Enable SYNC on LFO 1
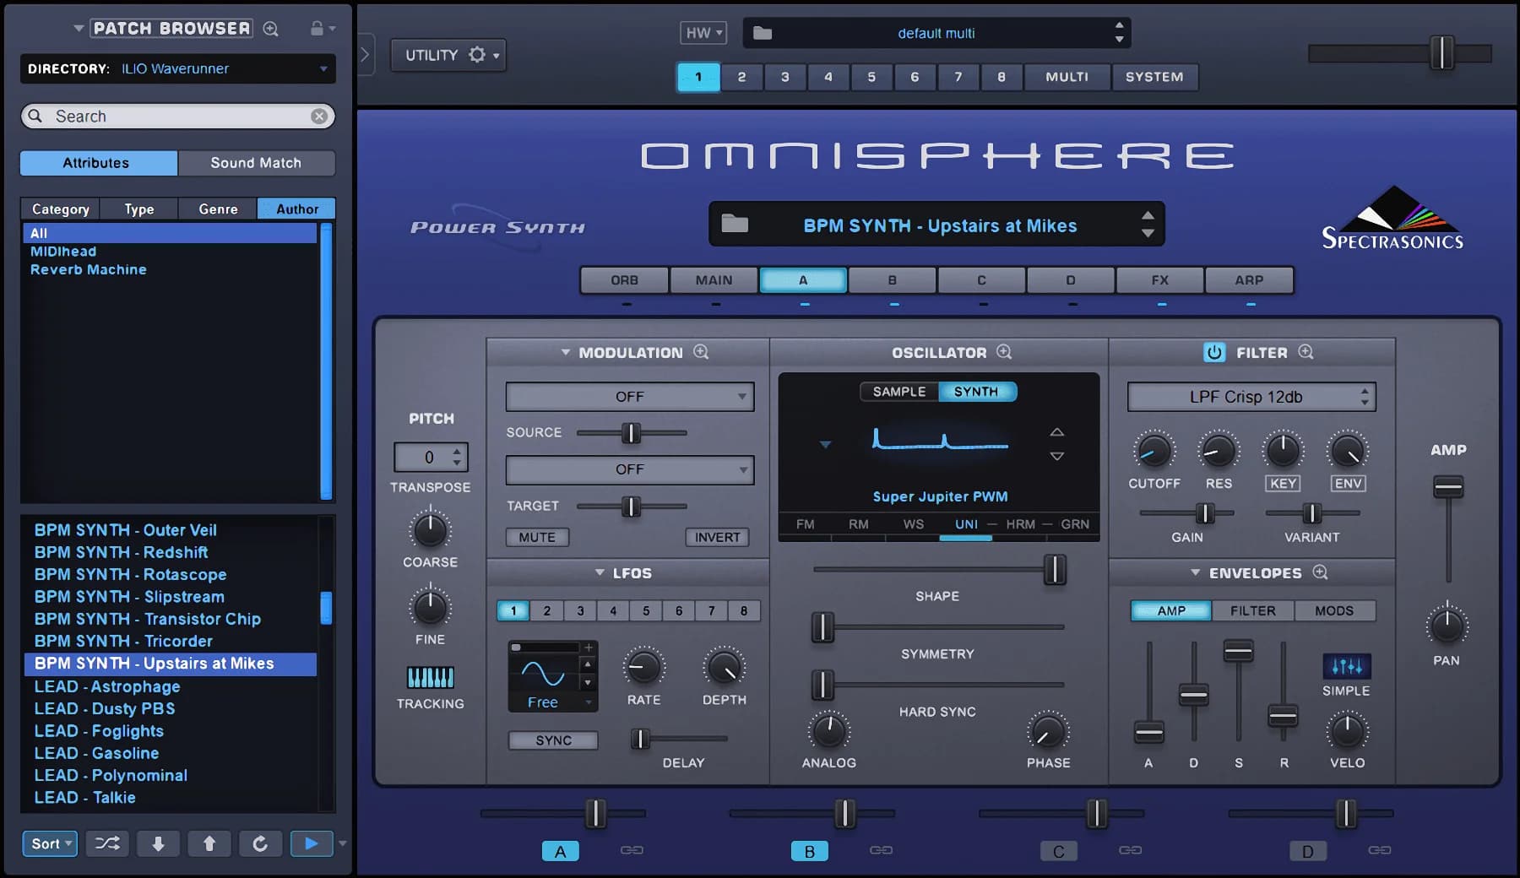1520x878 pixels. point(552,740)
